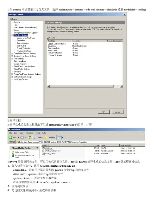
Task: Open Search in the explorer toolbar
Action: (x=38, y=137)
